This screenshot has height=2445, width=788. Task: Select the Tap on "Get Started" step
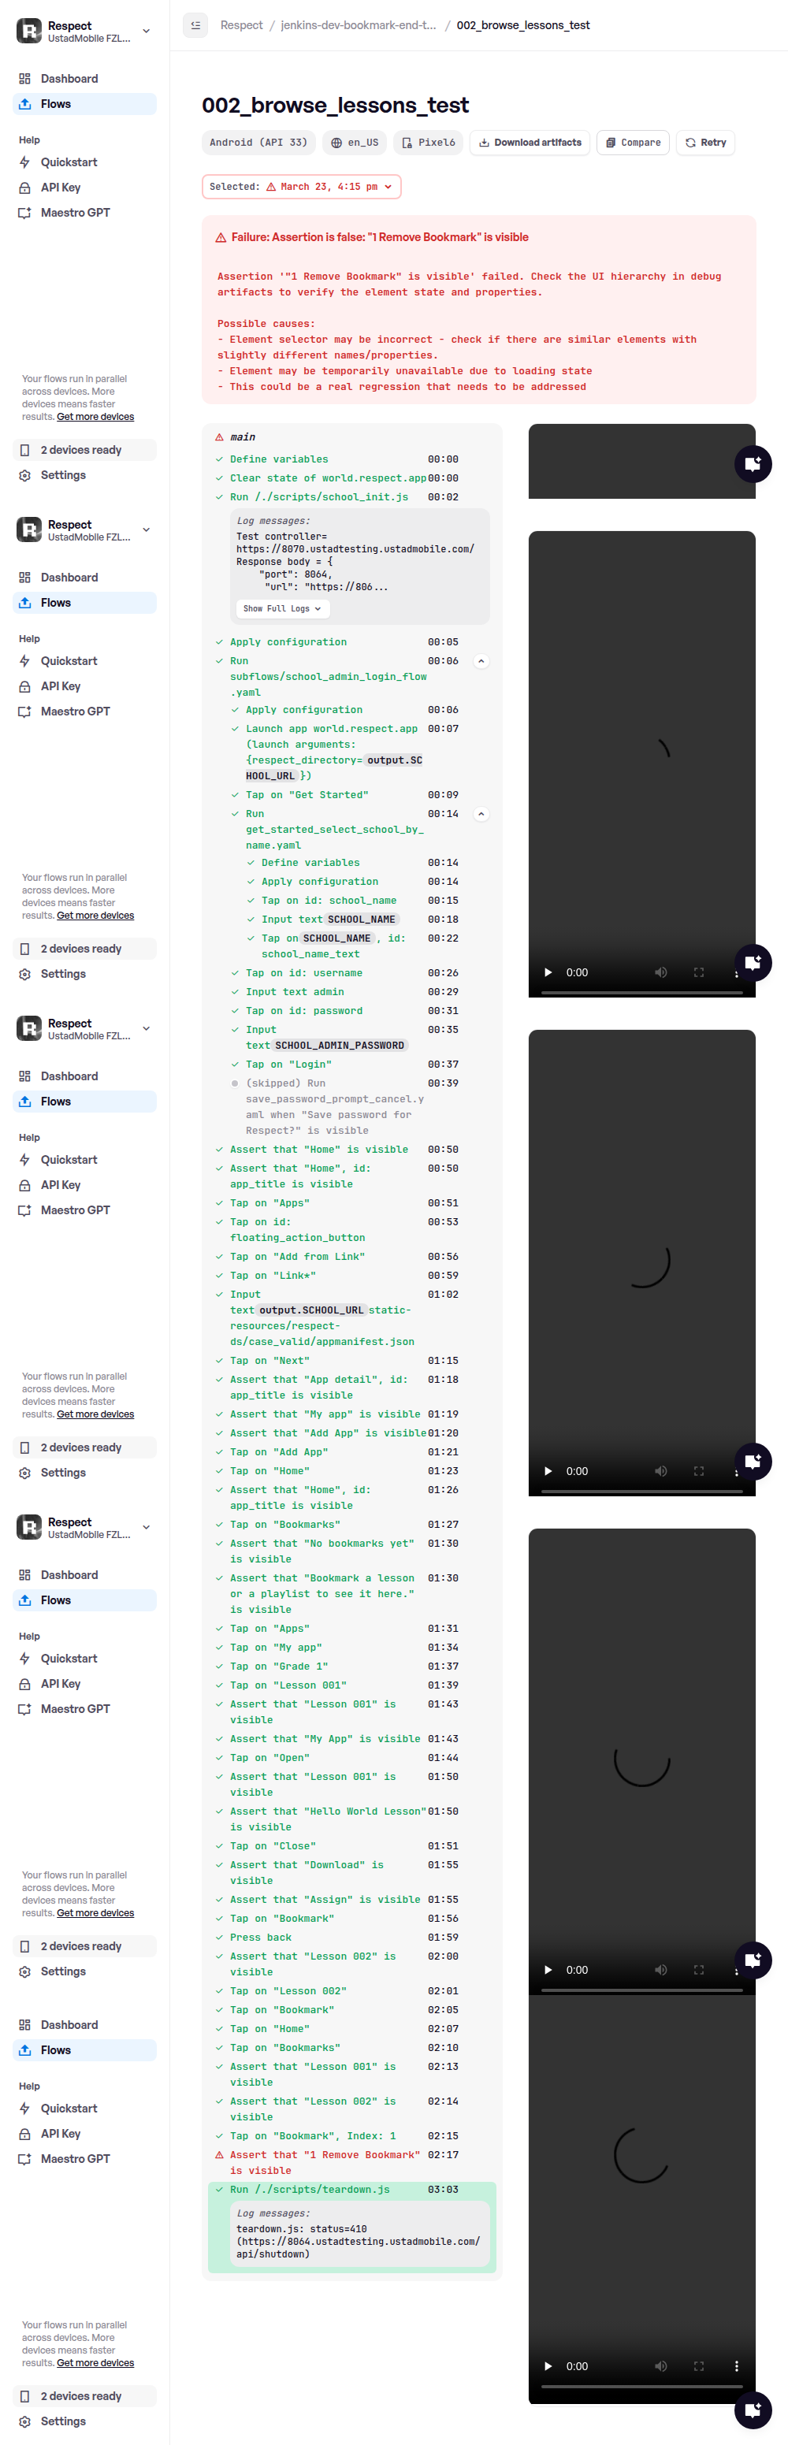[307, 795]
